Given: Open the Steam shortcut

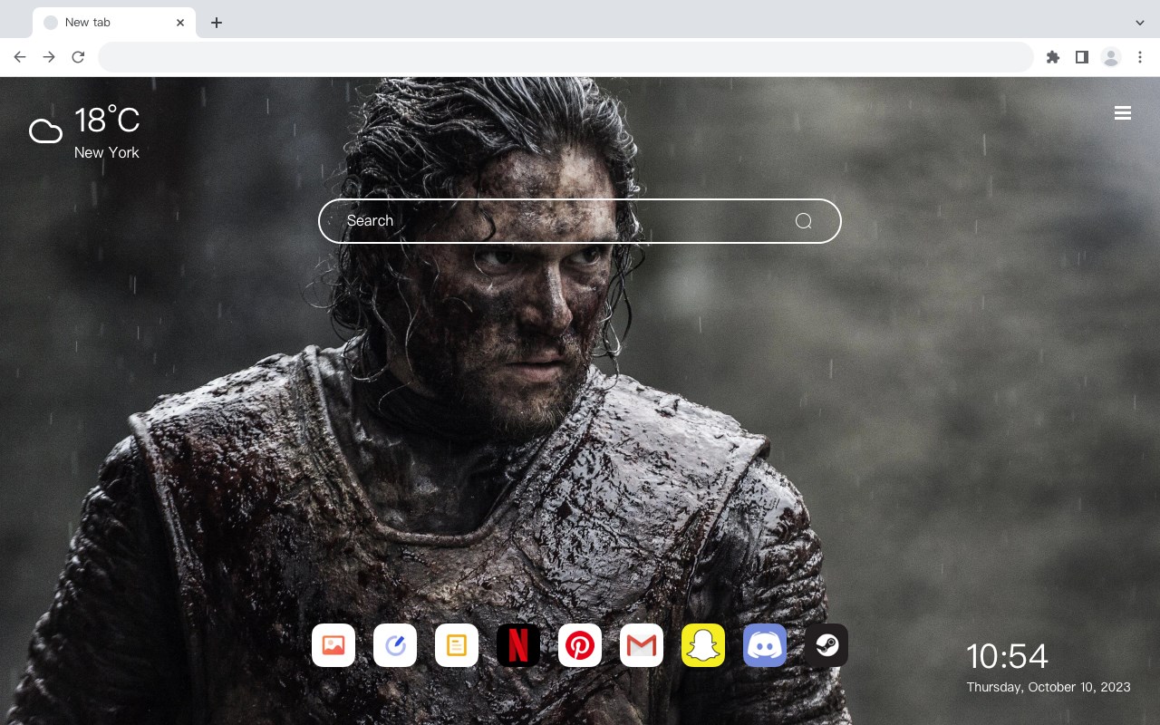Looking at the screenshot, I should (x=826, y=645).
